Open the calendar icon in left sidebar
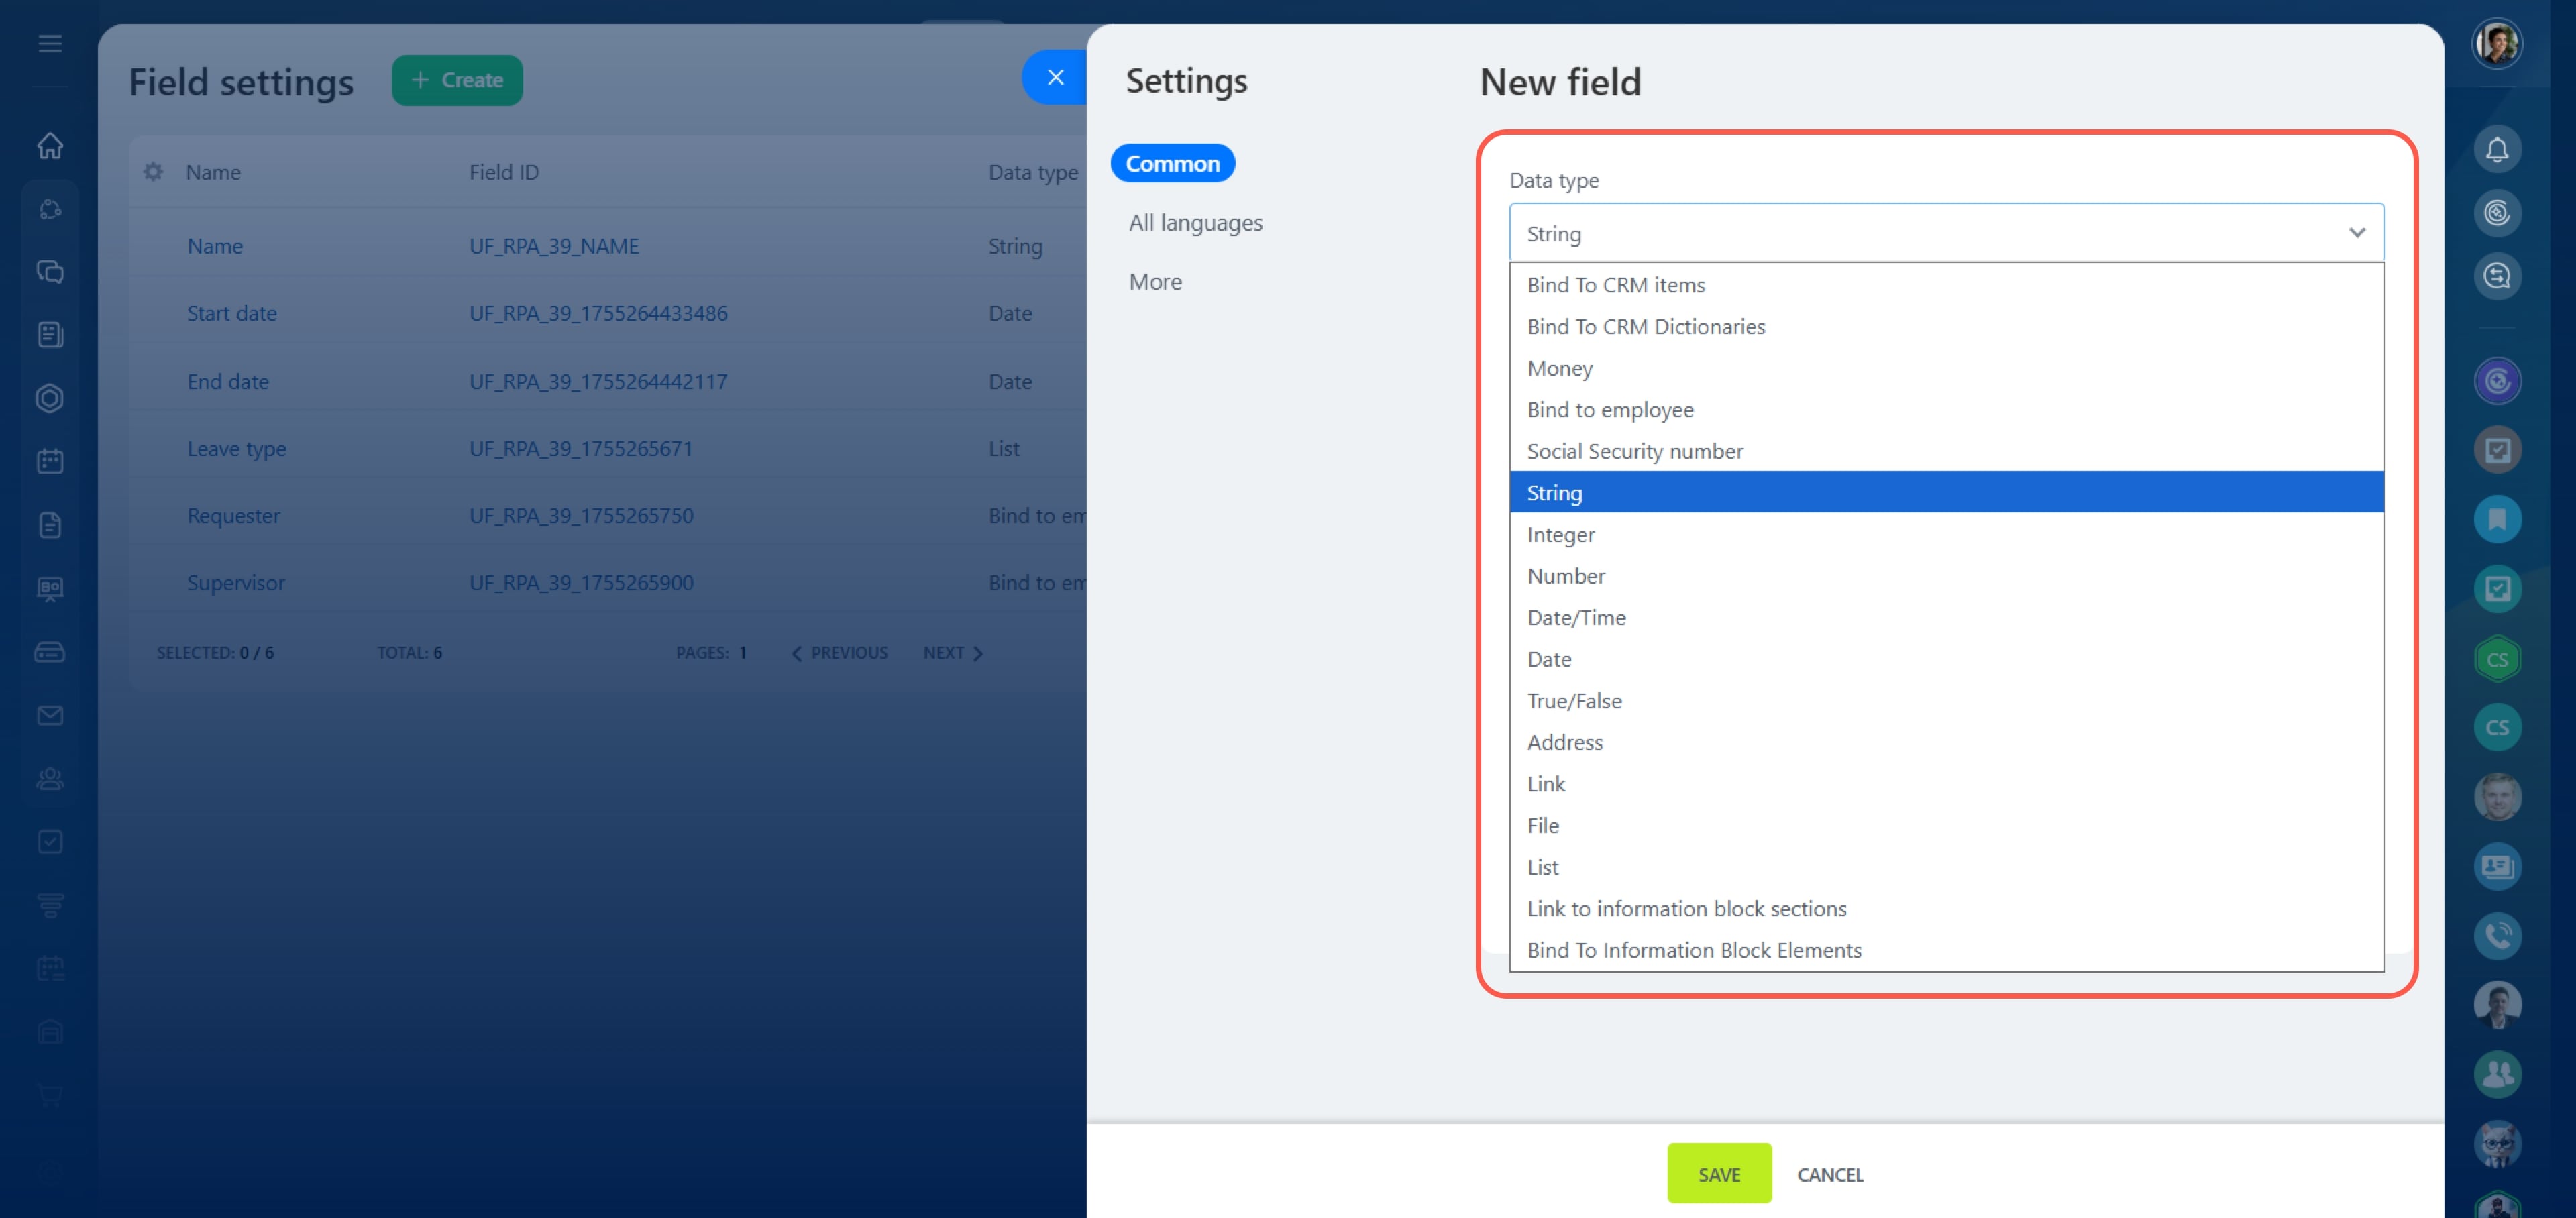Image resolution: width=2576 pixels, height=1218 pixels. click(50, 461)
